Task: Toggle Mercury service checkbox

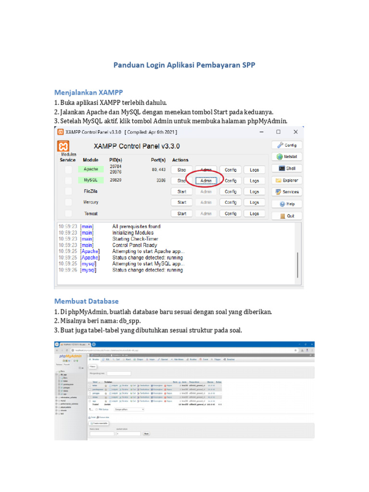Action: (68, 202)
